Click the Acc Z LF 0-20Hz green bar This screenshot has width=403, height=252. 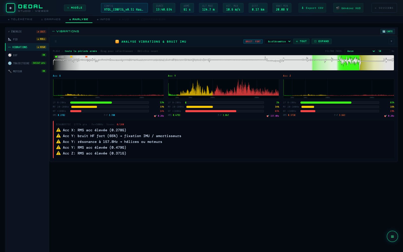click(x=326, y=103)
